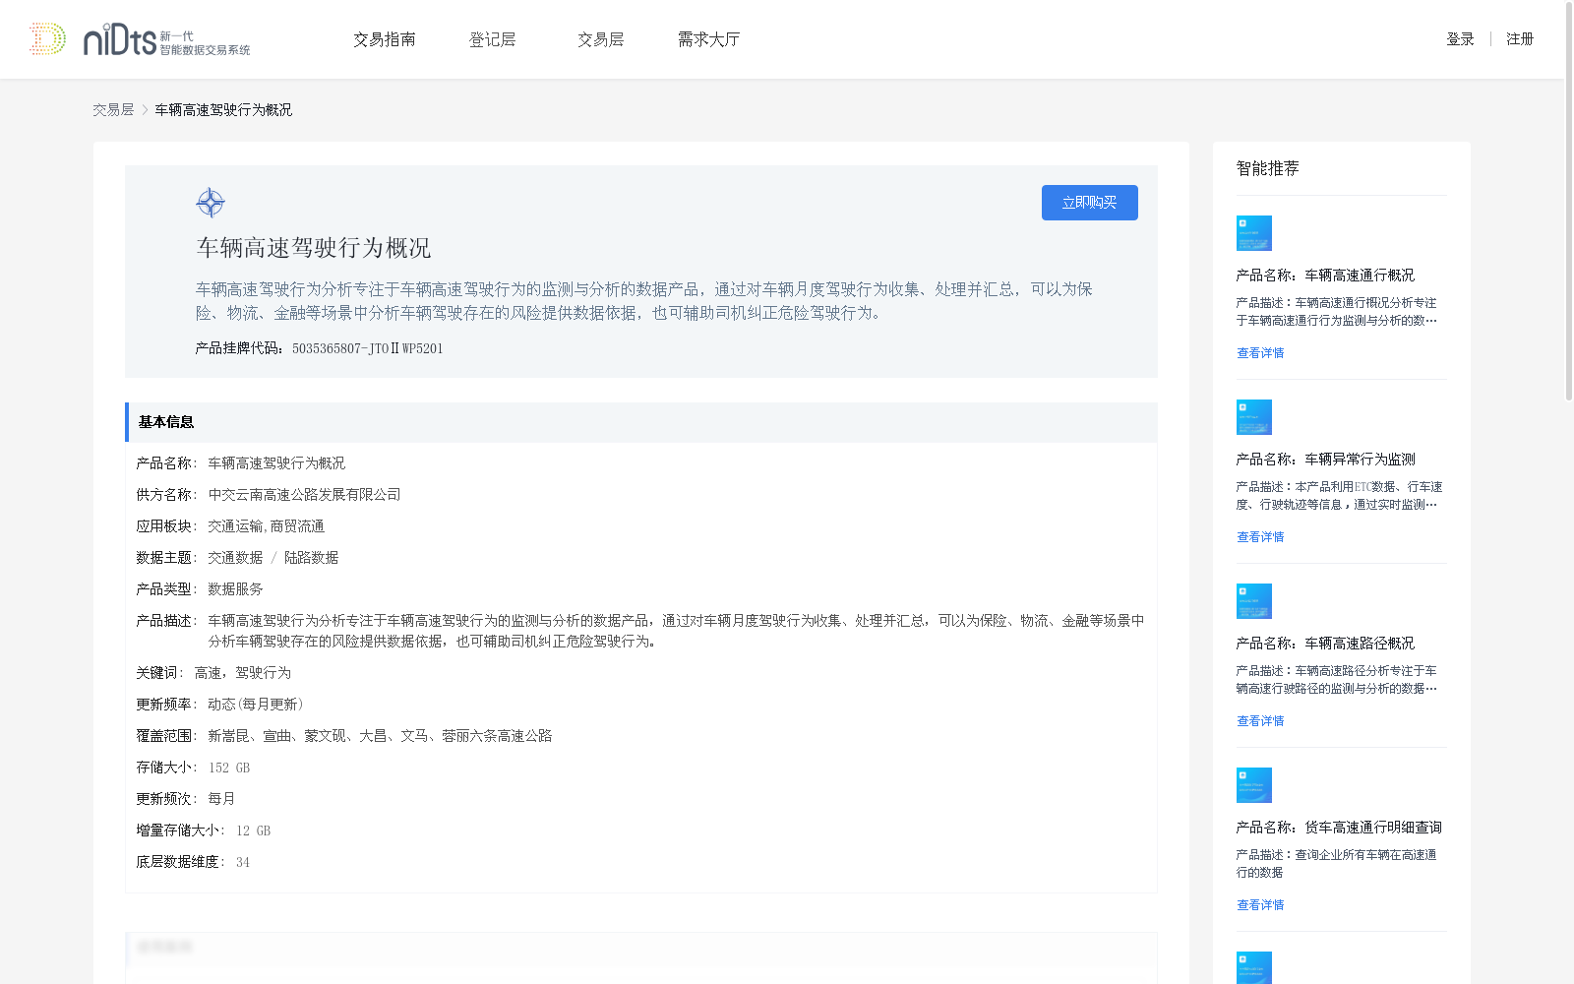Viewport: 1574px width, 984px height.
Task: Click product name 车辆异常行为监测
Action: coord(1325,460)
